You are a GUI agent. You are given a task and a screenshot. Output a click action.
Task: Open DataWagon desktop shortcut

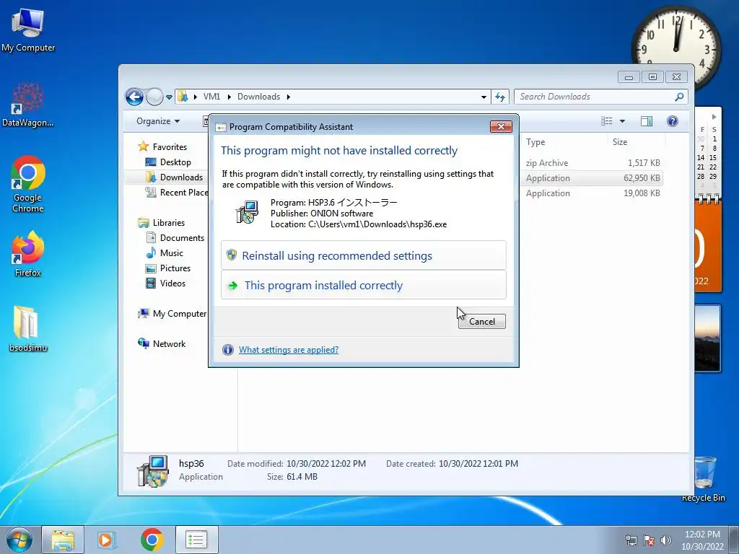(28, 105)
